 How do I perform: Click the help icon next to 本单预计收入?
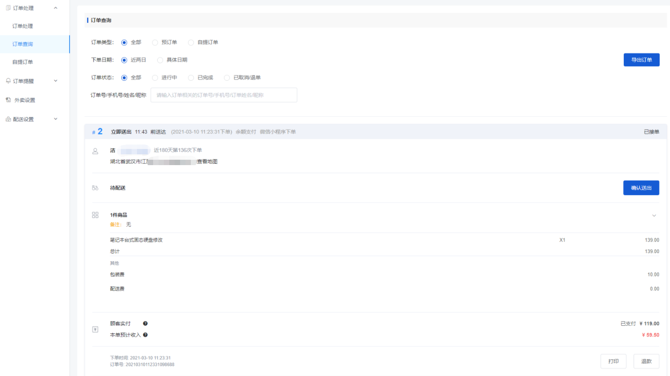(x=145, y=335)
